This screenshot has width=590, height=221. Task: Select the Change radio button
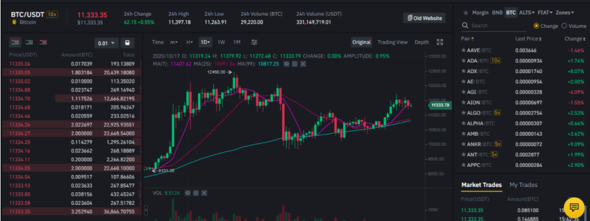[x=536, y=26]
